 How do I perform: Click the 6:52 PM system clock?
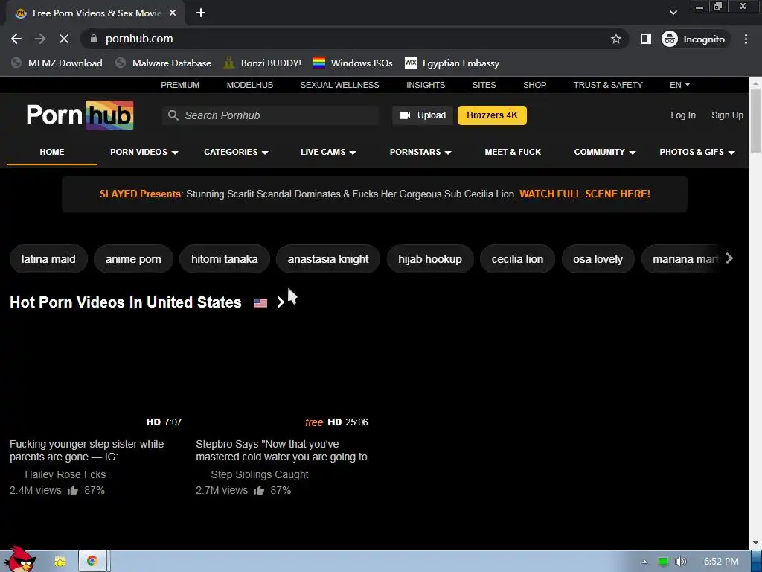tap(721, 562)
